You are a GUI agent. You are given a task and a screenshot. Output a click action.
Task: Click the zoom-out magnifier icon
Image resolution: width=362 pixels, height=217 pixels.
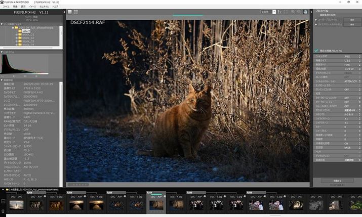click(299, 12)
